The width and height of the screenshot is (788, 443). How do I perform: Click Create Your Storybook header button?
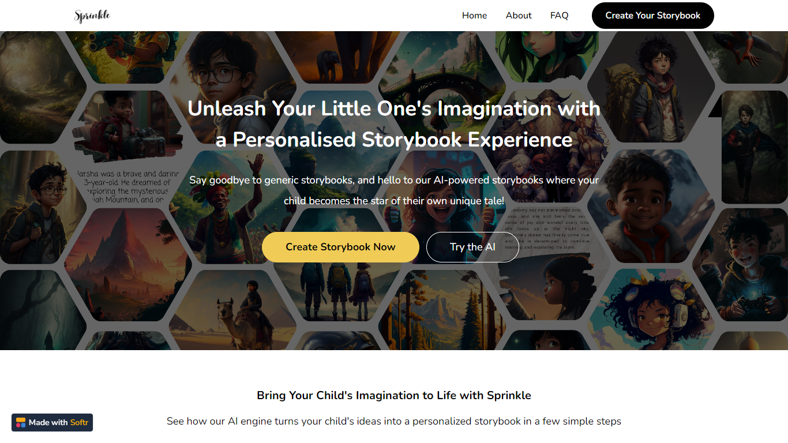click(652, 16)
